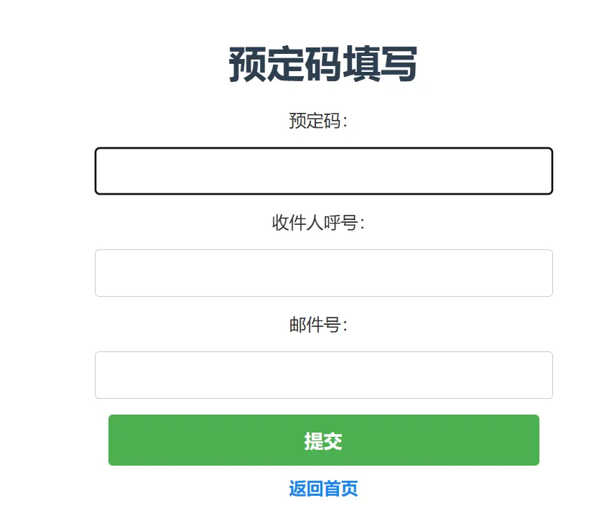This screenshot has height=526, width=604.
Task: Choose the input directly above 提交
Action: point(323,375)
